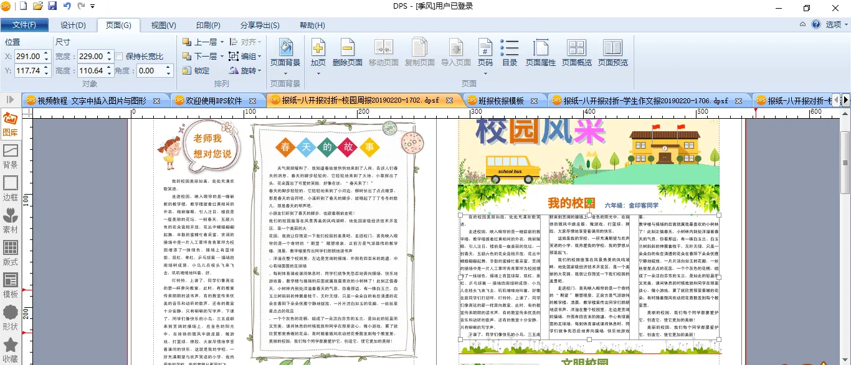Close the 欢迎使用DPS软件 tab

253,100
